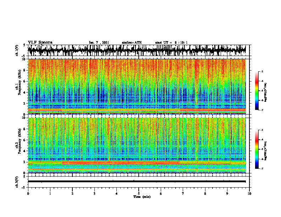Click the ch.2 spectrogram color scale bar
Viewport: 281px width, 217px height.
pos(257,149)
